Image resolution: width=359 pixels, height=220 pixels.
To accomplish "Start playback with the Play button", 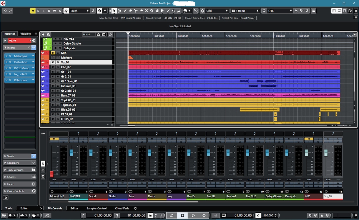I will click(193, 216).
